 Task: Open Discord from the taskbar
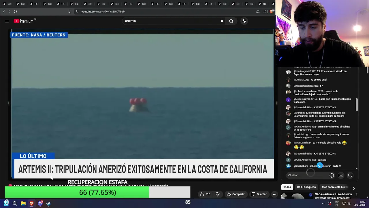[x=40, y=203]
